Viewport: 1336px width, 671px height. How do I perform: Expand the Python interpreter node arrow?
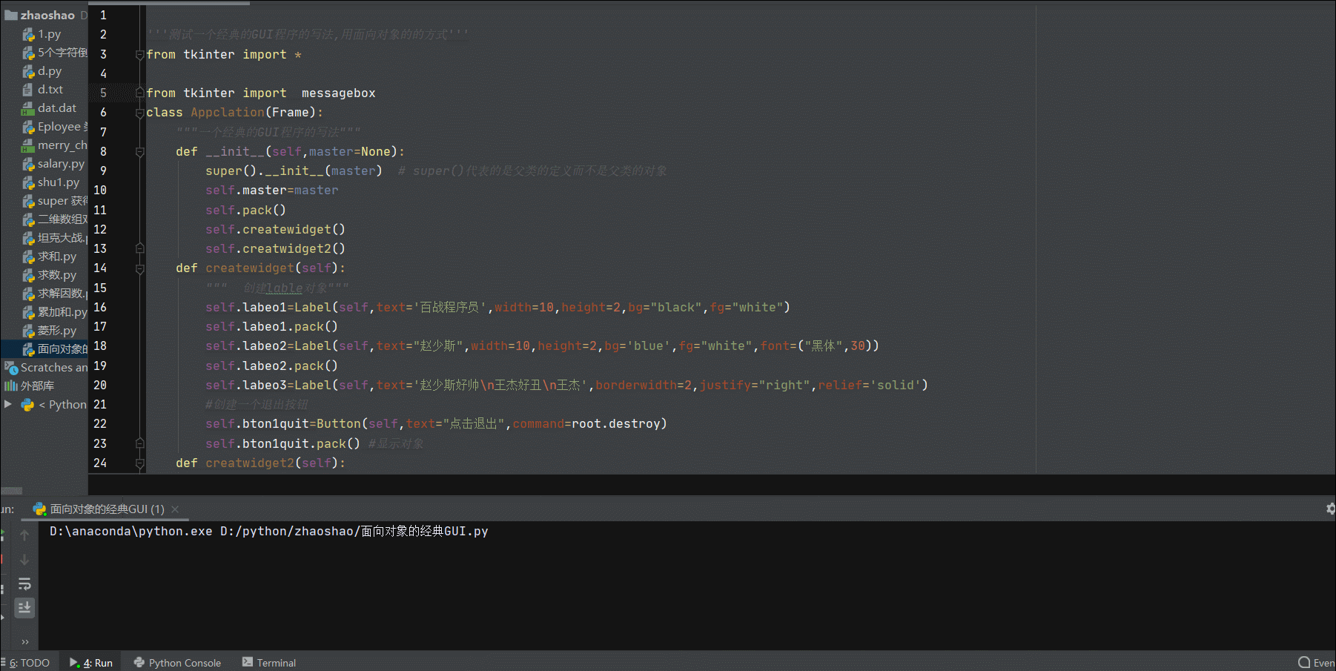[8, 404]
